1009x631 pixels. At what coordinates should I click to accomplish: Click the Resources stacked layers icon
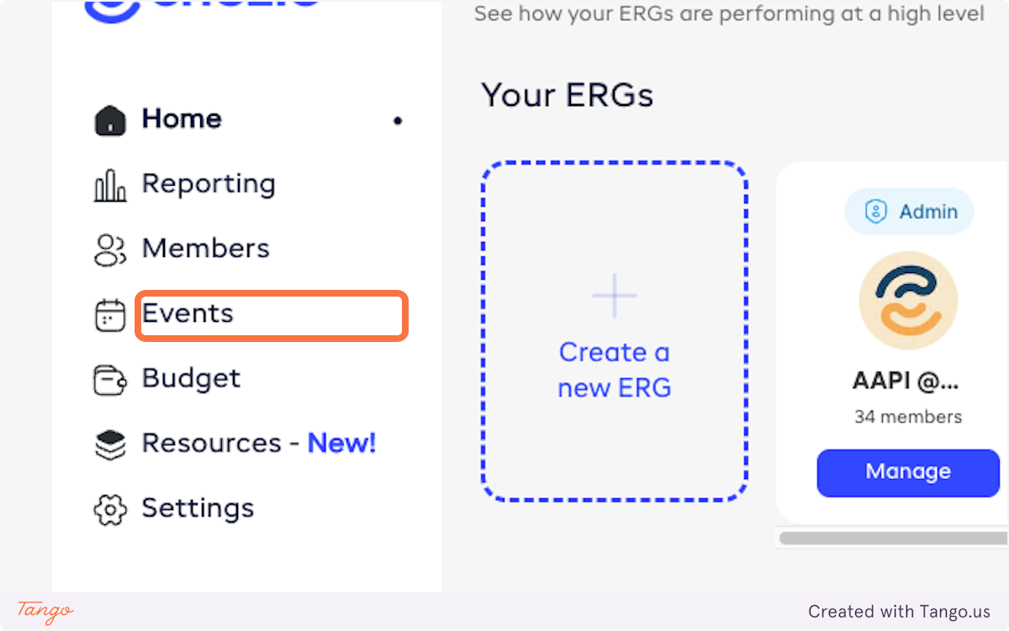pos(110,444)
